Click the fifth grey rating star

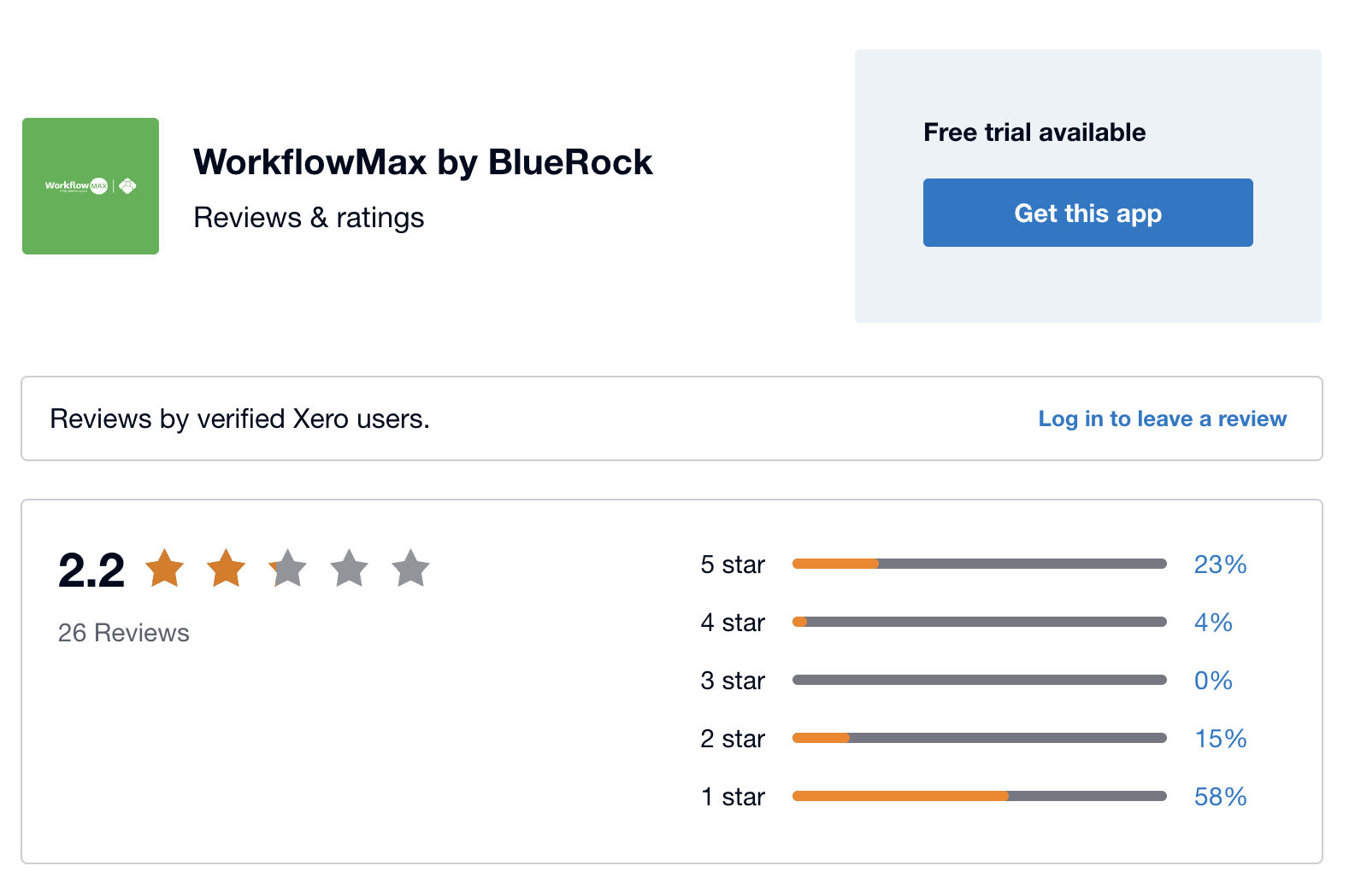point(411,569)
